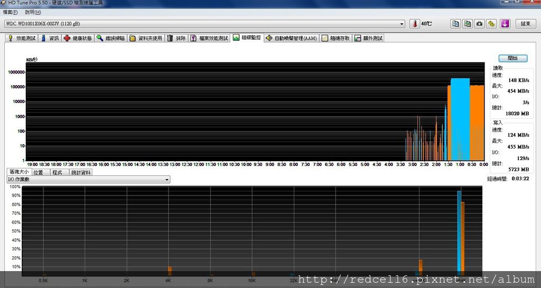Click the write I/O value 129/s
The height and width of the screenshot is (288, 541).
click(524, 159)
